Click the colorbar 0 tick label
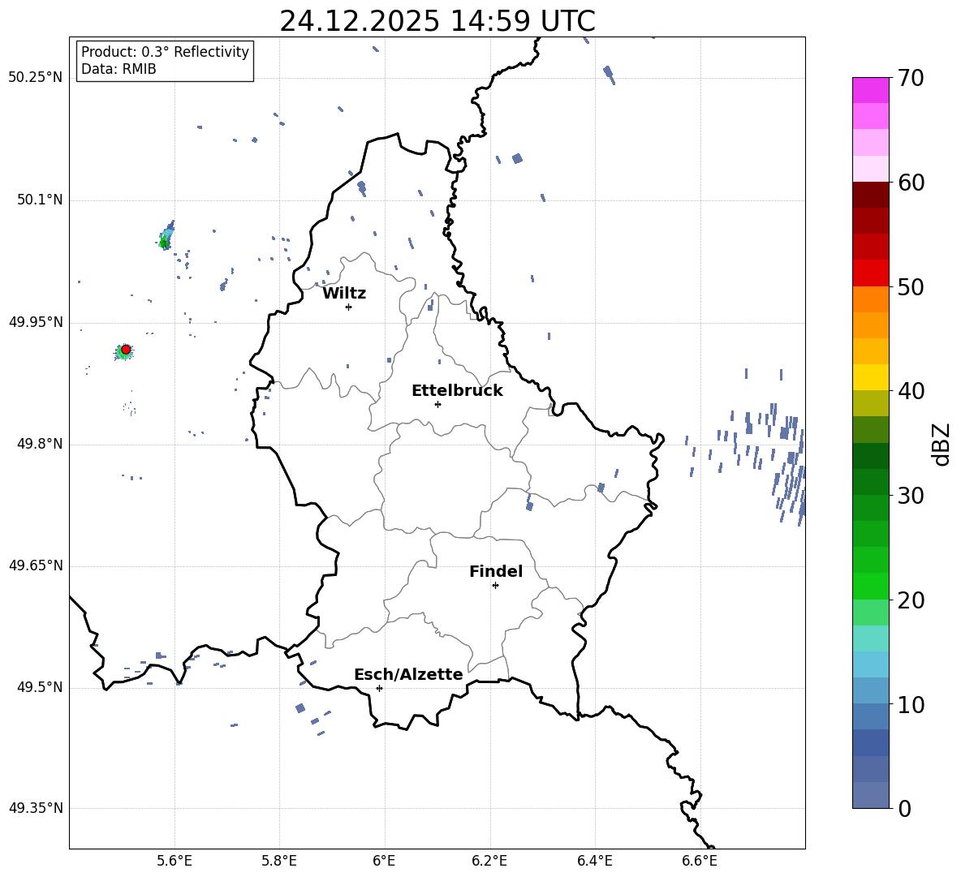This screenshot has height=877, width=961. [904, 808]
